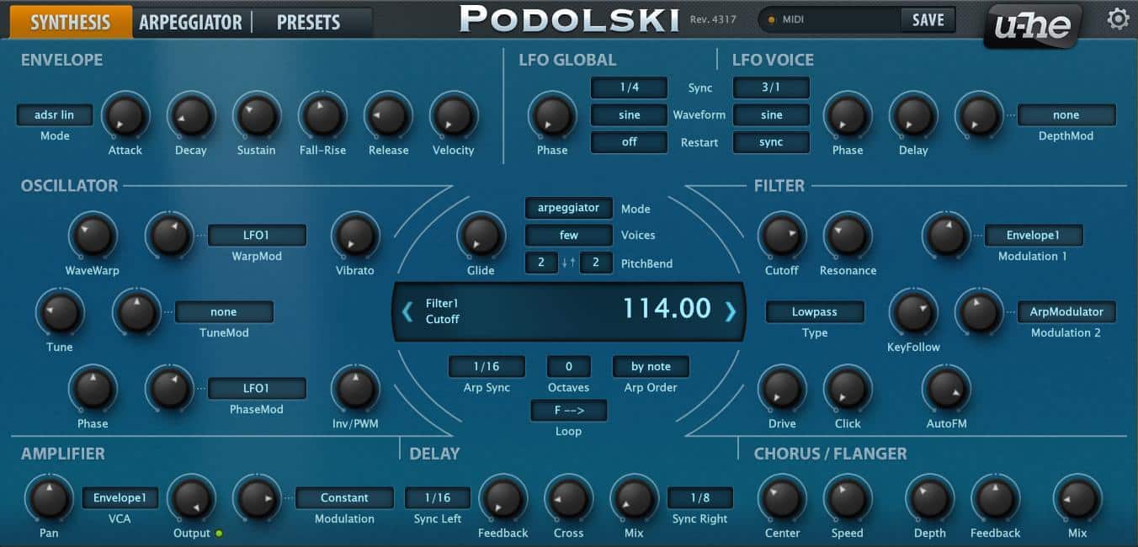This screenshot has height=547, width=1138.
Task: Click the MIDI display field
Action: (829, 19)
